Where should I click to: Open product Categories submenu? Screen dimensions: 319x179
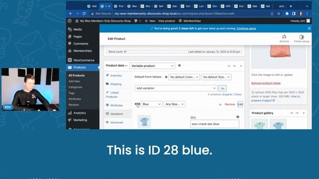pos(75,88)
